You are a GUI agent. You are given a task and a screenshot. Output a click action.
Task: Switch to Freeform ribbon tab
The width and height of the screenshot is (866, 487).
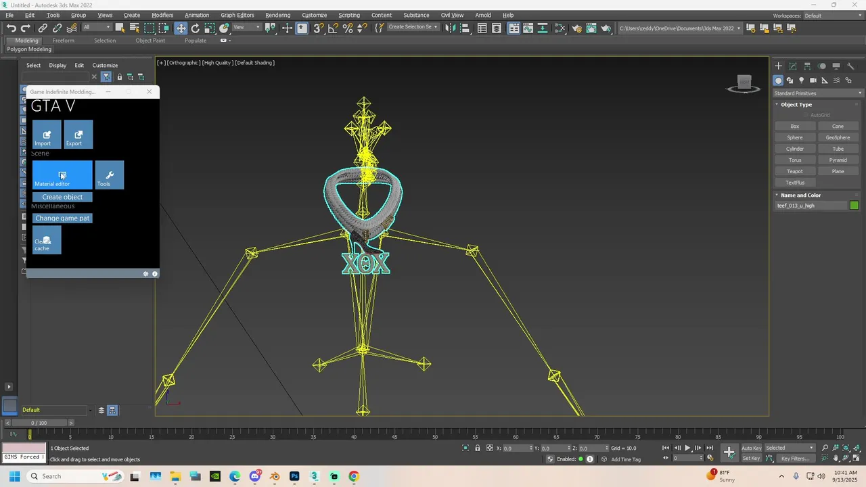pyautogui.click(x=64, y=41)
